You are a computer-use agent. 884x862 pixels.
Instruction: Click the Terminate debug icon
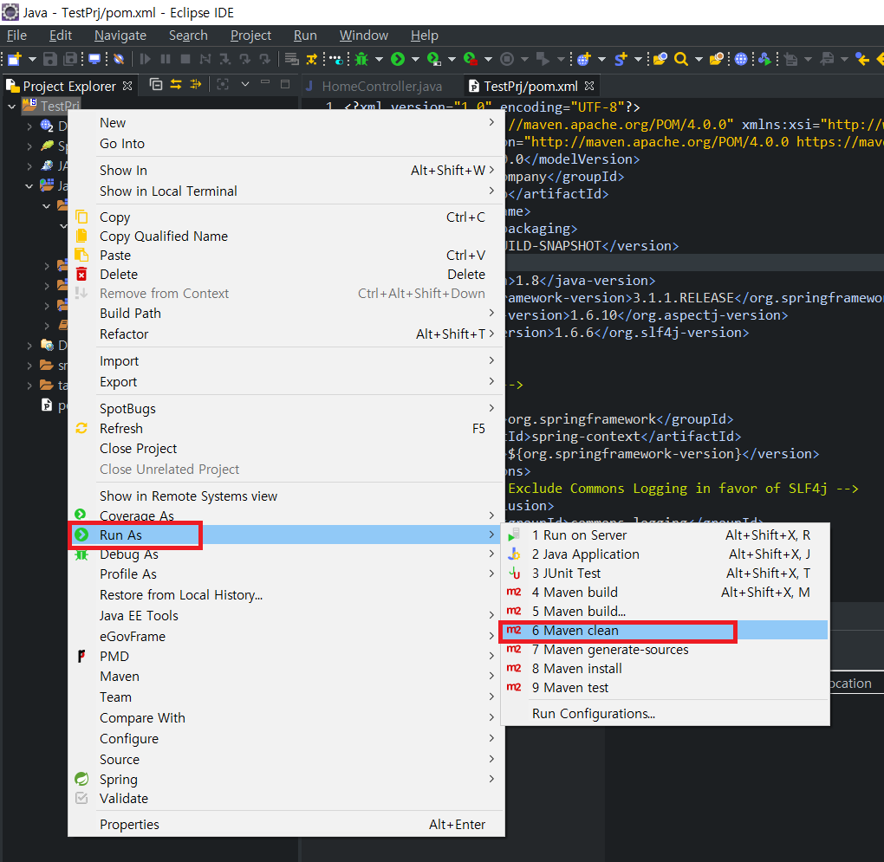point(185,59)
